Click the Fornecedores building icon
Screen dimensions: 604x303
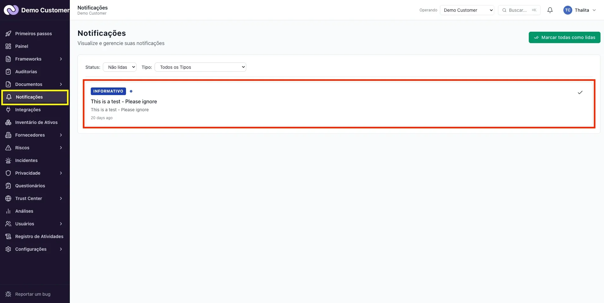pos(8,135)
